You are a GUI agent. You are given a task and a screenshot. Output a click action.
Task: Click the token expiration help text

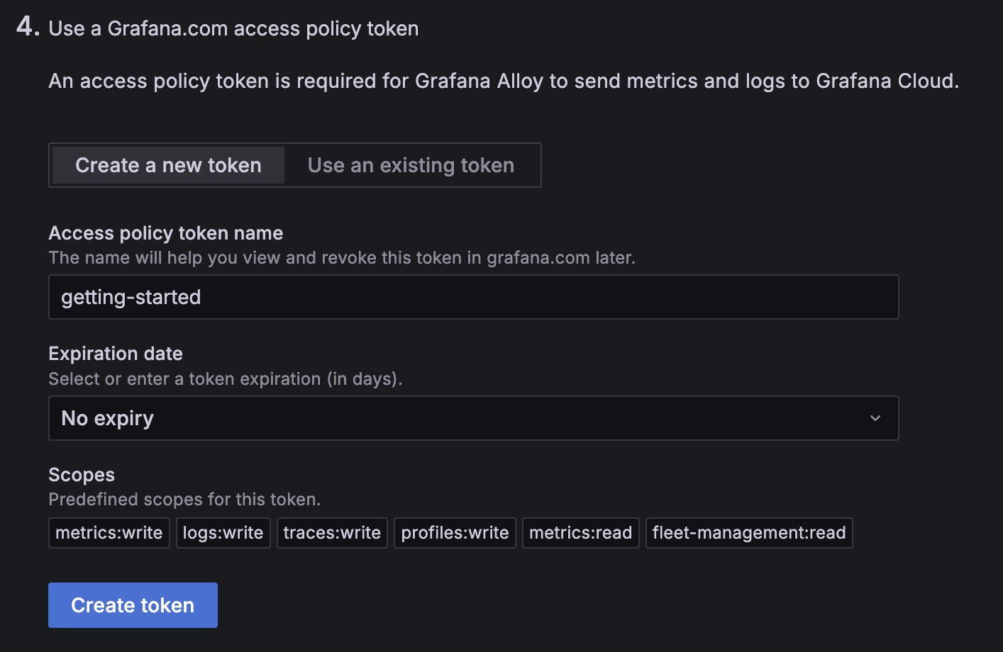point(225,379)
